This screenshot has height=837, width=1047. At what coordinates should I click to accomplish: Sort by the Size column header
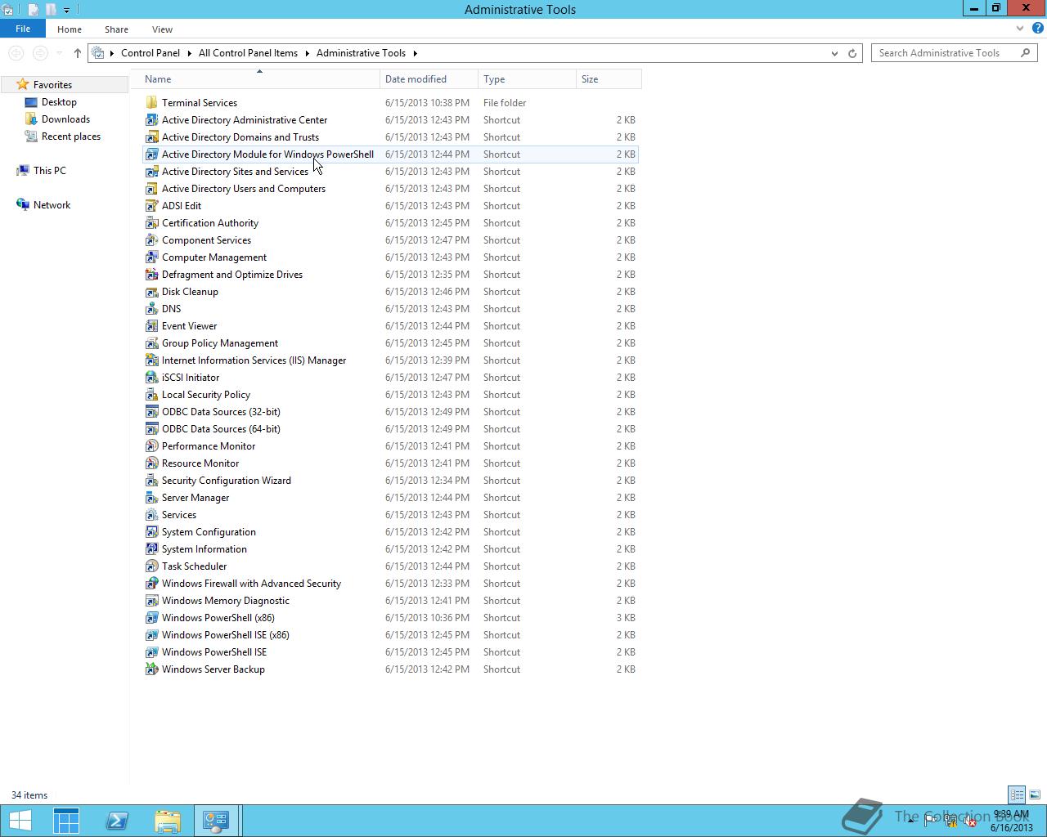[609, 79]
